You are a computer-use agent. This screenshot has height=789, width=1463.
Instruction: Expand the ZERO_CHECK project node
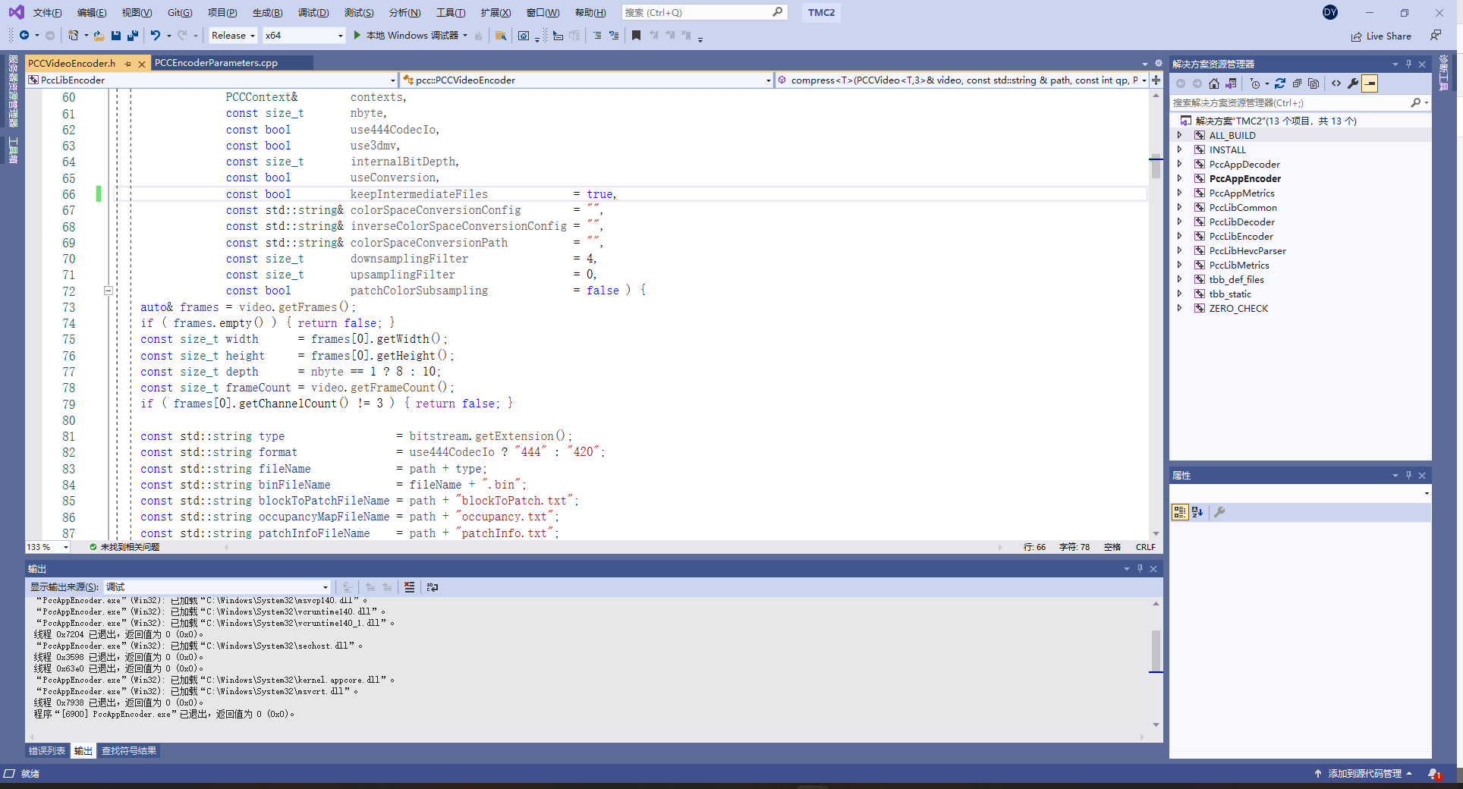pos(1179,308)
